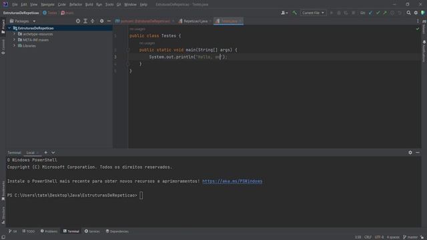
Task: Collapse the EstruturasDeRepeticao root node
Action: click(x=9, y=28)
